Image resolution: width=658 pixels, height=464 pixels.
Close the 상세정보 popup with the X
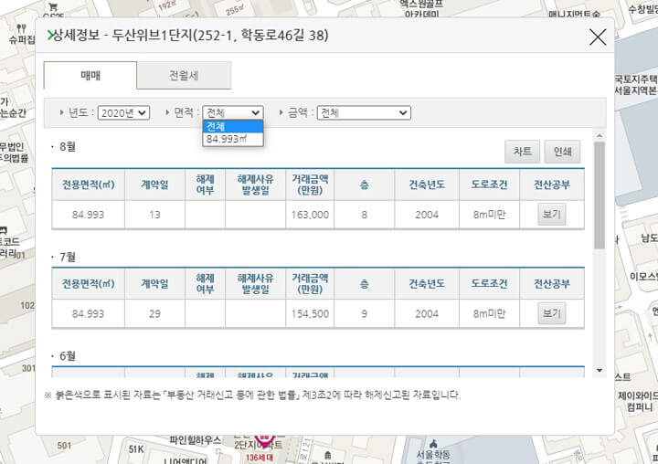click(x=598, y=37)
